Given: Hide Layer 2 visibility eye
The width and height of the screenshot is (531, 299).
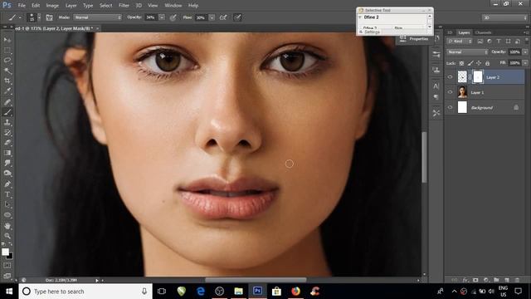Looking at the screenshot, I should [450, 77].
